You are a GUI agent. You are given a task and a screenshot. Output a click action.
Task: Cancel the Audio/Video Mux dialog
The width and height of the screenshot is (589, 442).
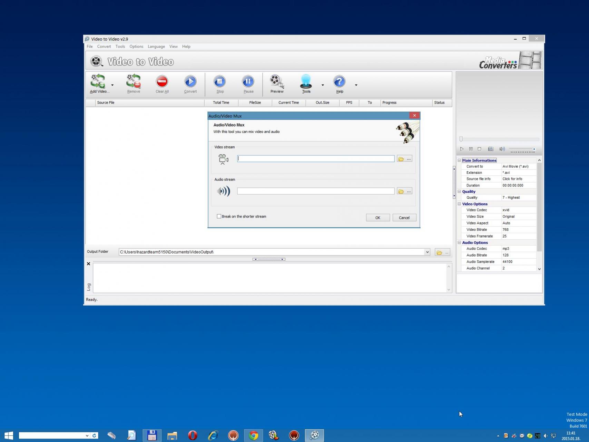click(404, 218)
